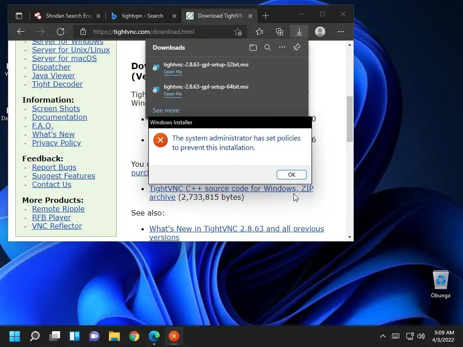463x347 pixels.
Task: Open the Server for Unix/Linux link
Action: click(71, 50)
